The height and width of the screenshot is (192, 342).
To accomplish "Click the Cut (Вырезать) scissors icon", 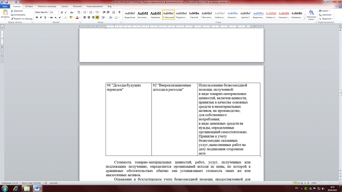I will (x=12, y=11).
